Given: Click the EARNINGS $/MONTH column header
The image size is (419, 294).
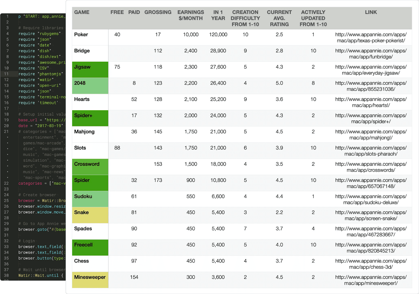Looking at the screenshot, I should 191,15.
